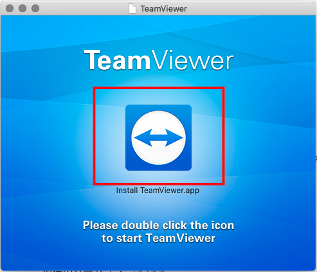317x272 pixels.
Task: Click the bold "Team" part of the wordmark
Action: (x=117, y=60)
